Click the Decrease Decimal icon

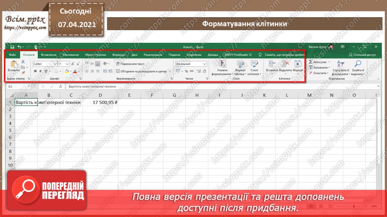(204, 71)
